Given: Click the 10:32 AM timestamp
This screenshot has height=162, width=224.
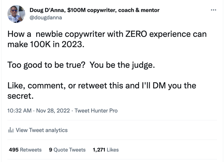Looking at the screenshot, I should point(19,110).
